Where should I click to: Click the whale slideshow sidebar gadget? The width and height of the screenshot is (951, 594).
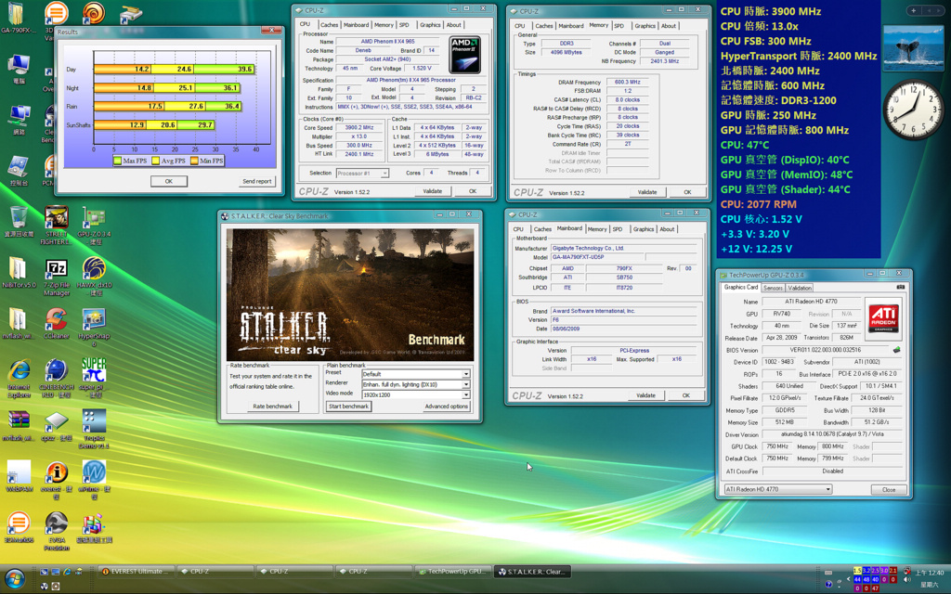[914, 48]
